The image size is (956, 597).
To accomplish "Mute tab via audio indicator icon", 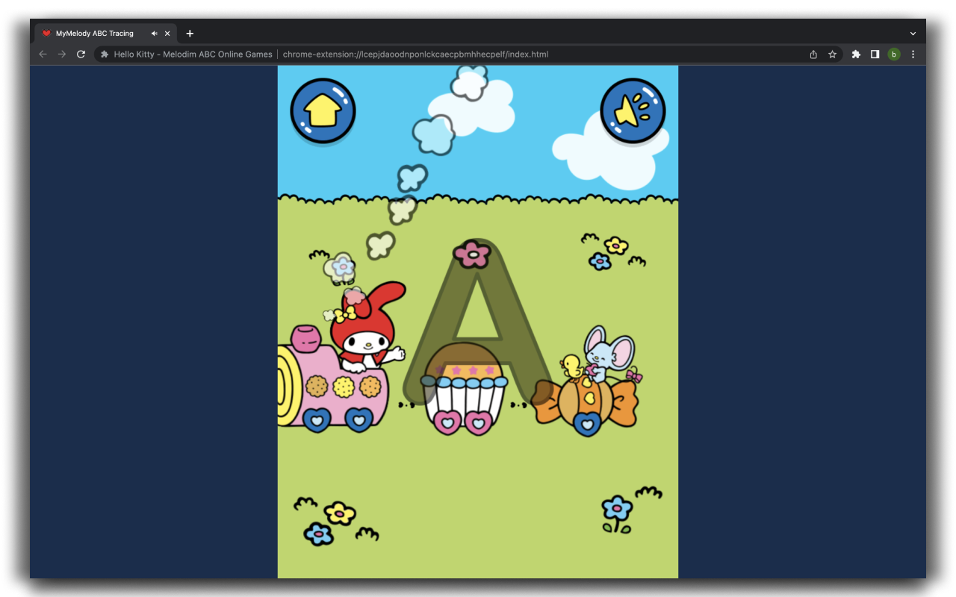I will (154, 34).
